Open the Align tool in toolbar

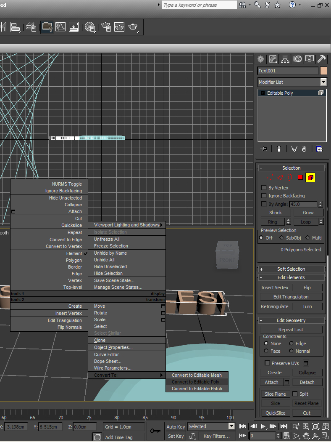pos(15,27)
